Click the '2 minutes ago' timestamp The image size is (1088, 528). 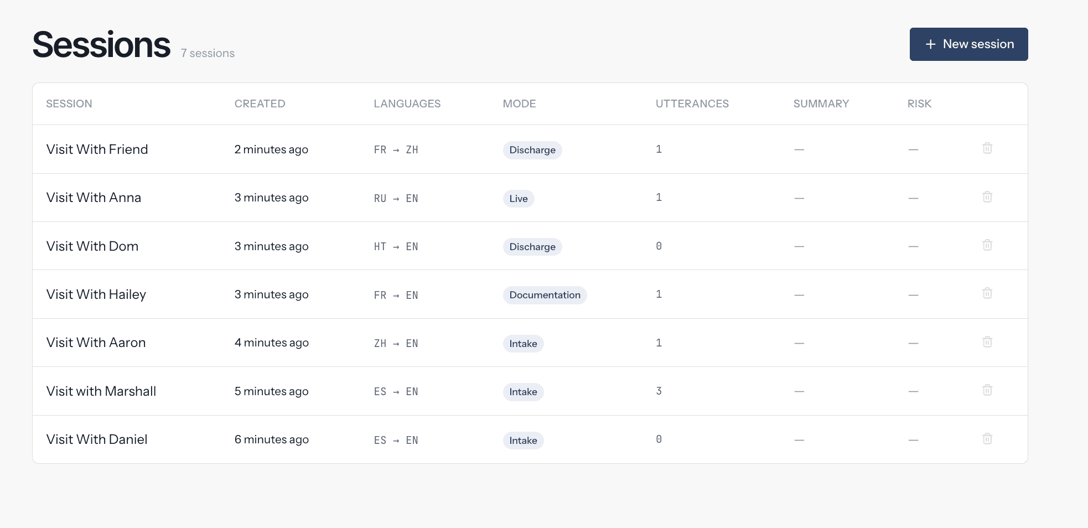click(x=271, y=149)
